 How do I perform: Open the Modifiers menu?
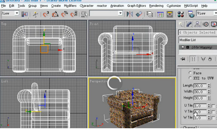click(70, 6)
